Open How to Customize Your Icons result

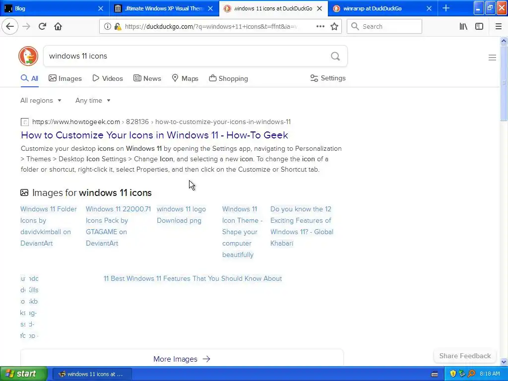click(x=154, y=135)
